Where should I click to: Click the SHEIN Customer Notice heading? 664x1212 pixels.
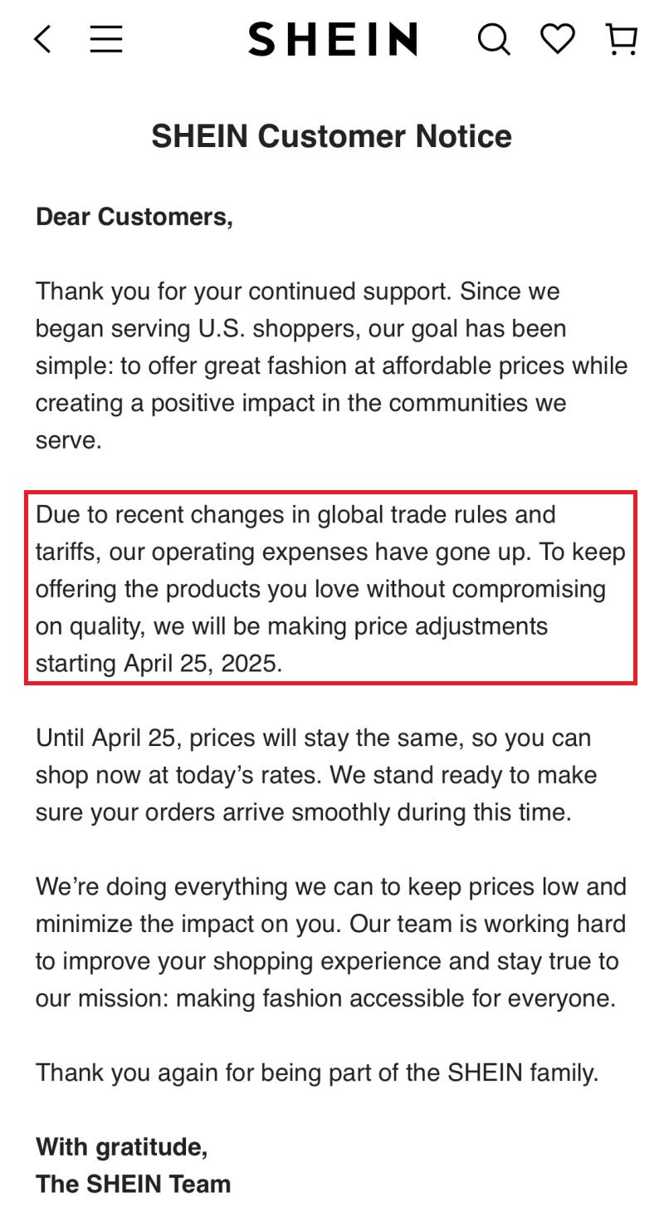332,136
